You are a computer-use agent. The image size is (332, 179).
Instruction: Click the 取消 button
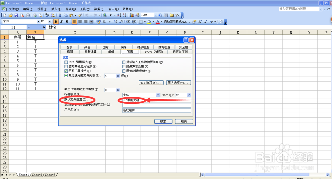[184, 121]
